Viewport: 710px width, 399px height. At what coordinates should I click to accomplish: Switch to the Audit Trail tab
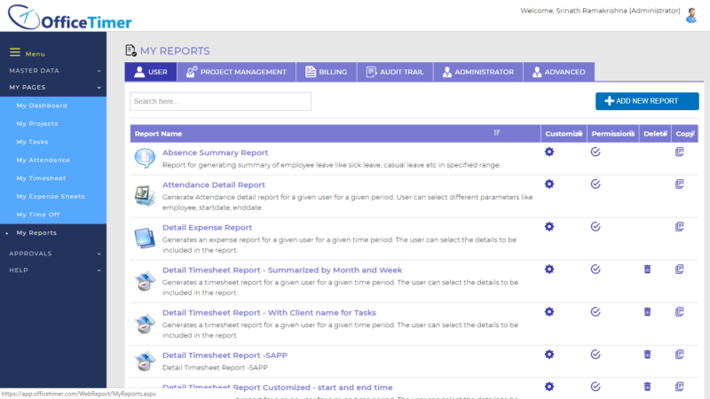click(x=395, y=72)
